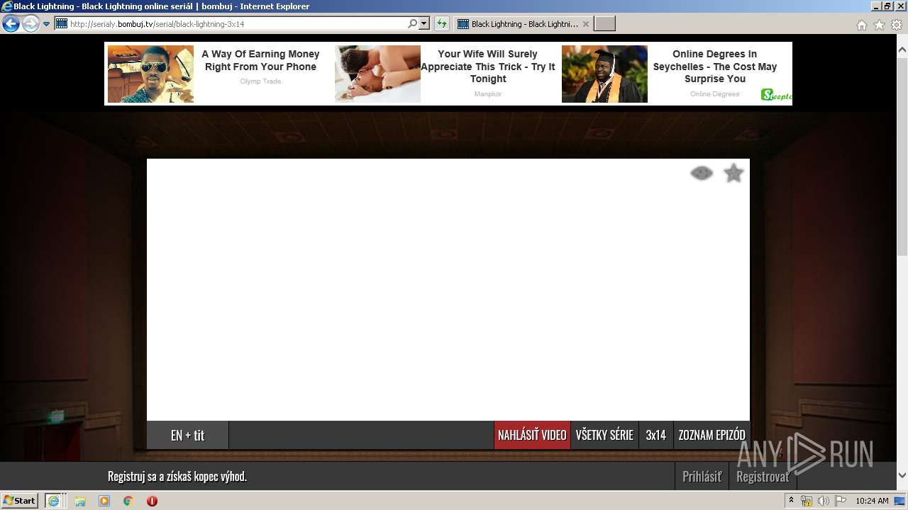
Task: Open the IE Tools gear menu
Action: (897, 25)
